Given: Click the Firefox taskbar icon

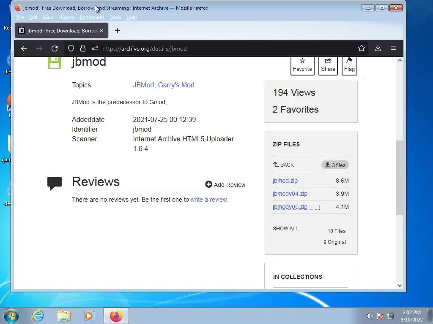Looking at the screenshot, I should pyautogui.click(x=116, y=316).
